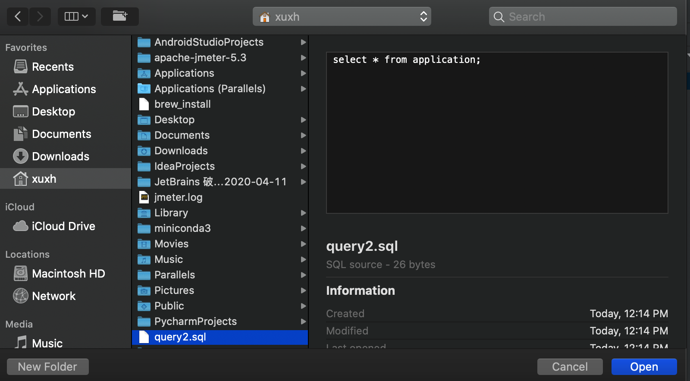Click the Cancel button

click(x=570, y=367)
